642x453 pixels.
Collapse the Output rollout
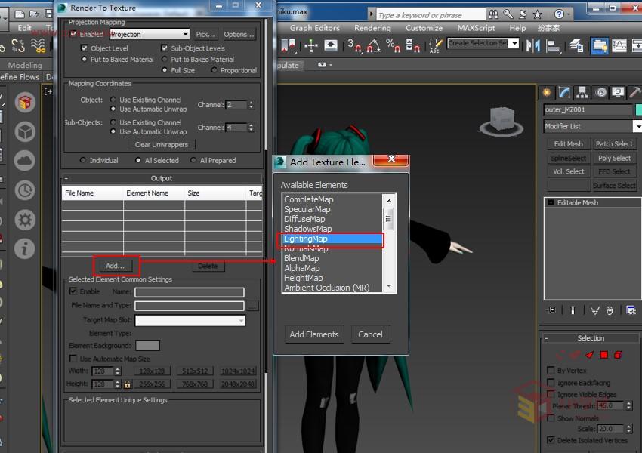[x=66, y=178]
